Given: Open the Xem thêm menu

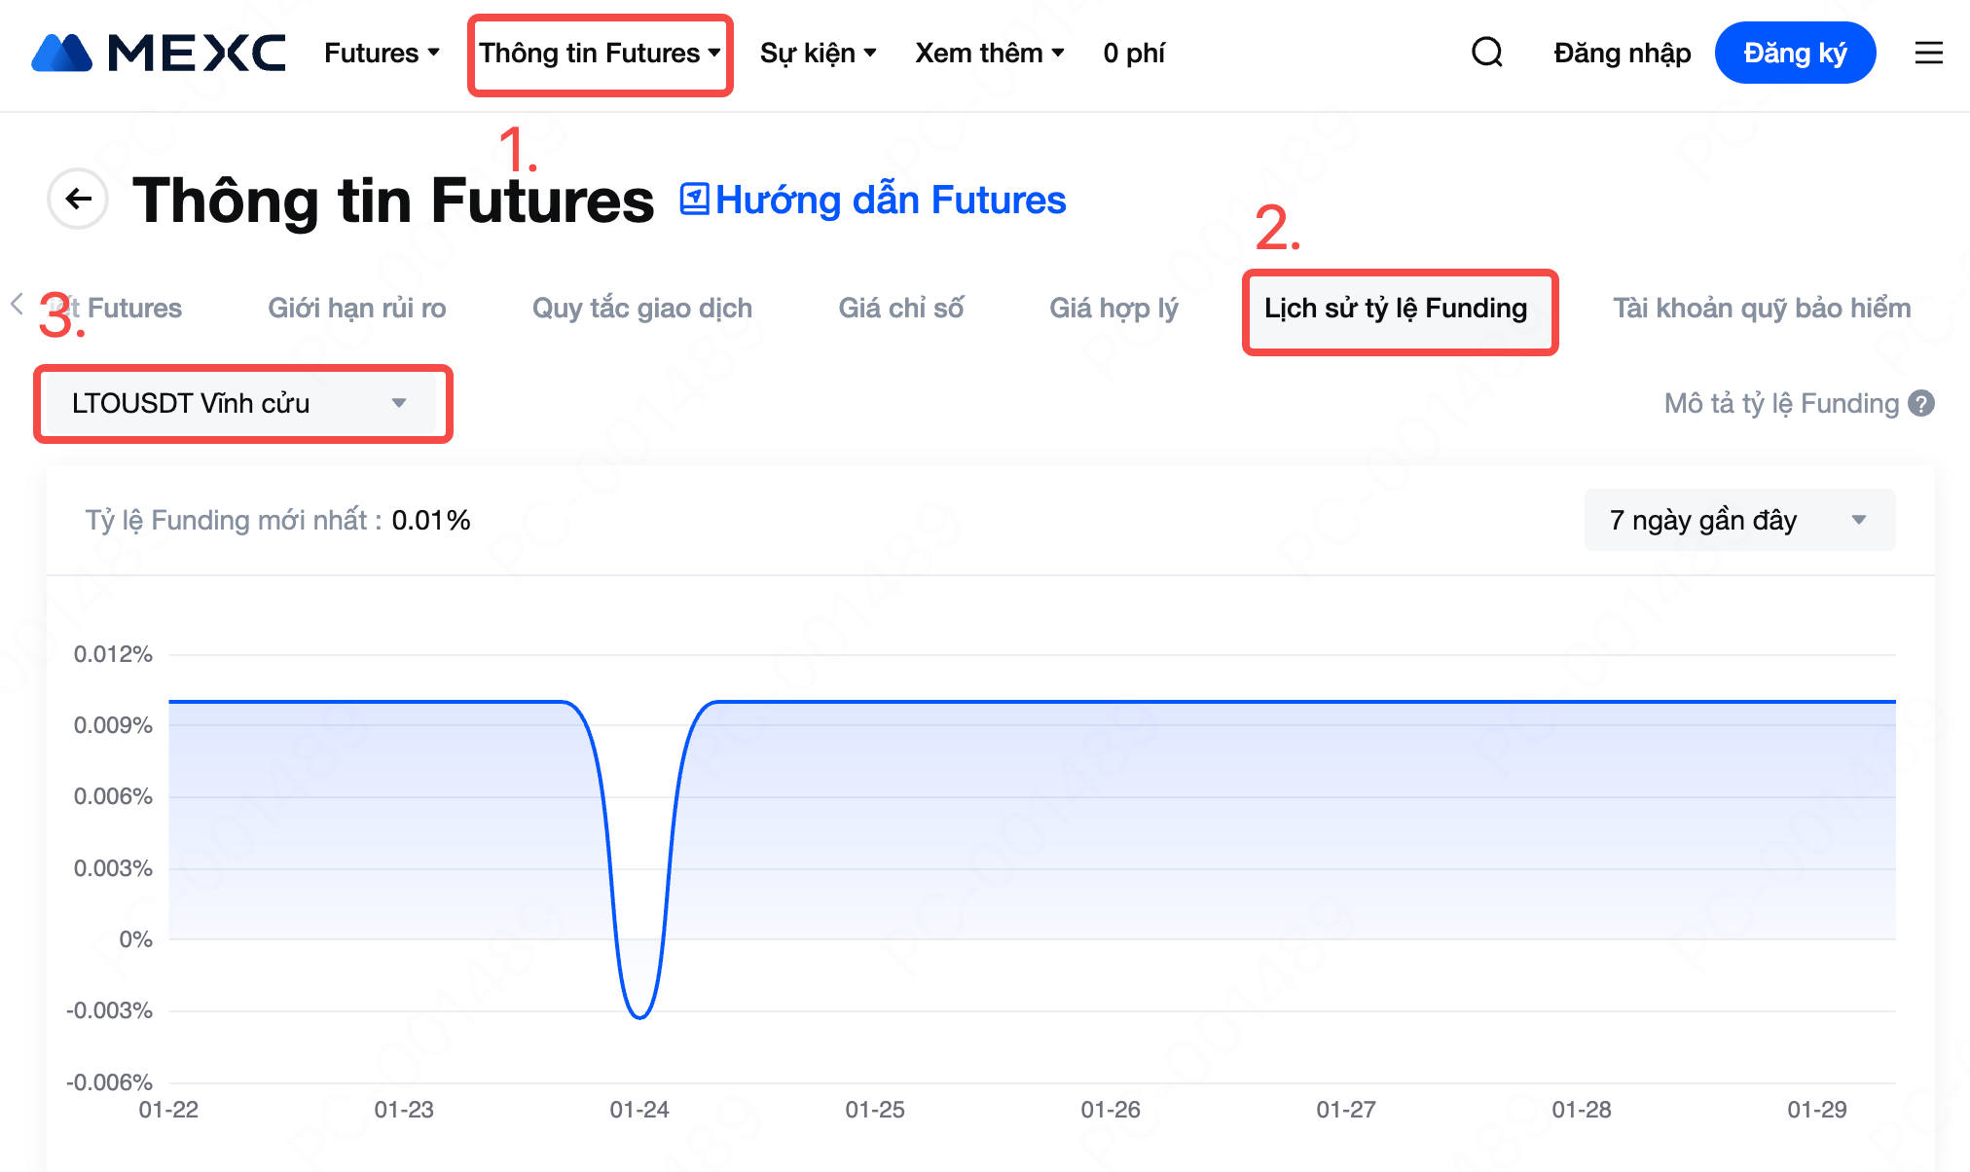Looking at the screenshot, I should [989, 53].
